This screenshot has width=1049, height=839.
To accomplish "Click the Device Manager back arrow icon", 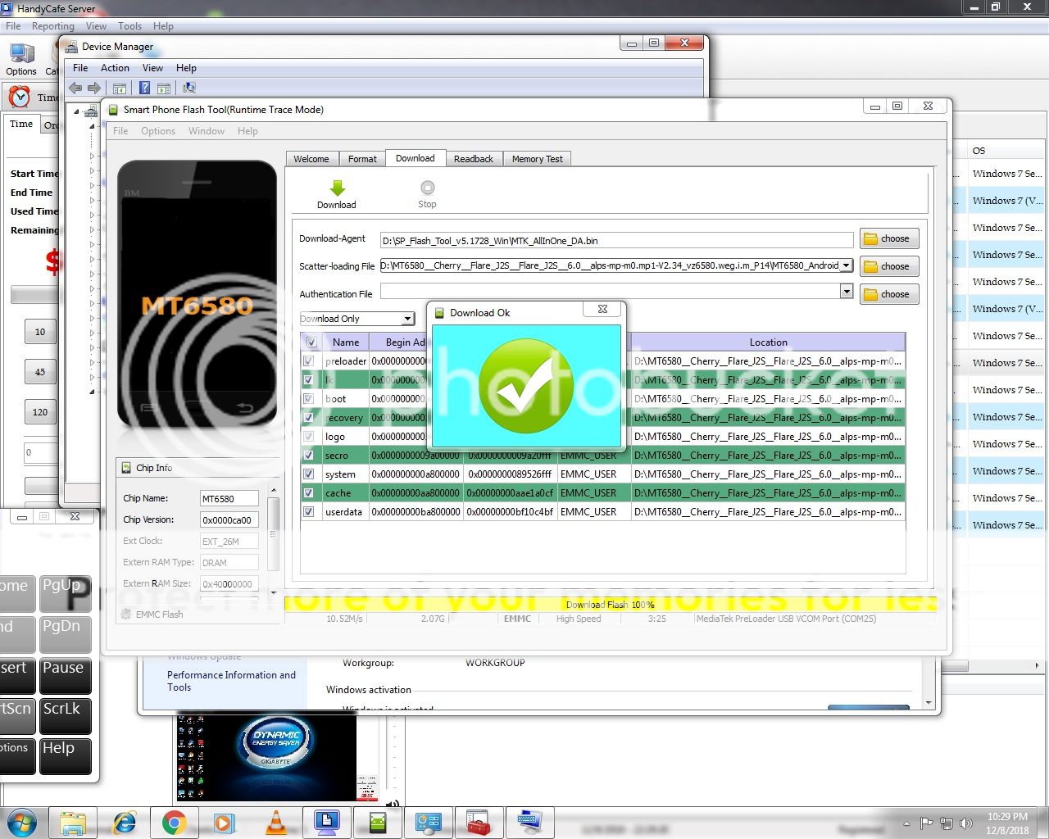I will [x=75, y=88].
